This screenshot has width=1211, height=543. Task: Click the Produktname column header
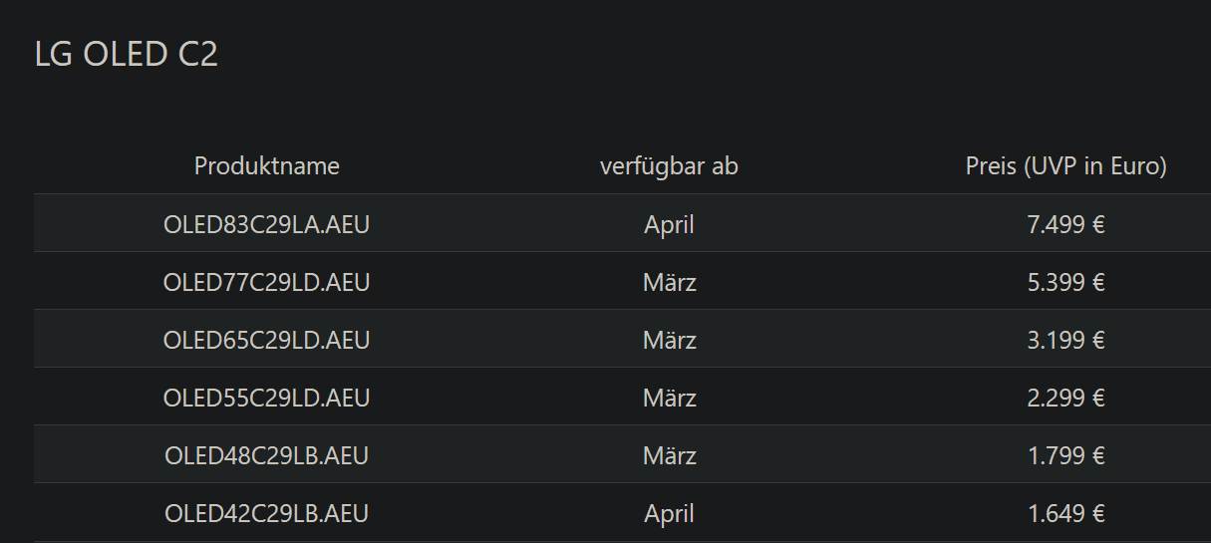coord(266,166)
